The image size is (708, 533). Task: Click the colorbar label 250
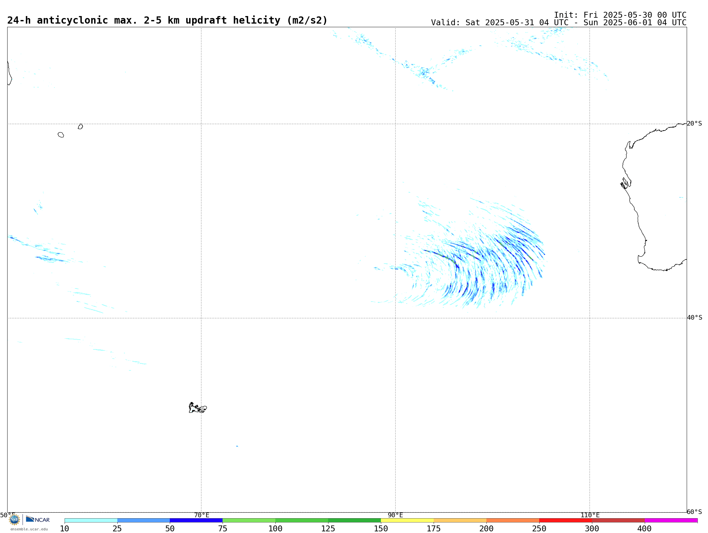tap(539, 529)
